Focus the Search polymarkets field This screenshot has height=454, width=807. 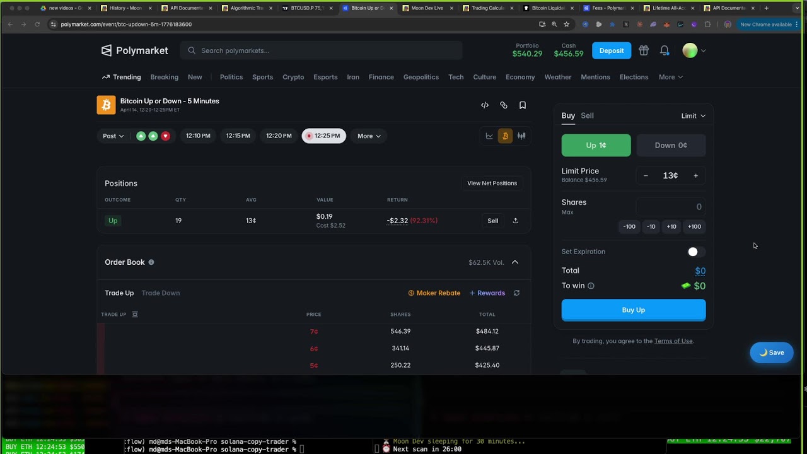[321, 50]
